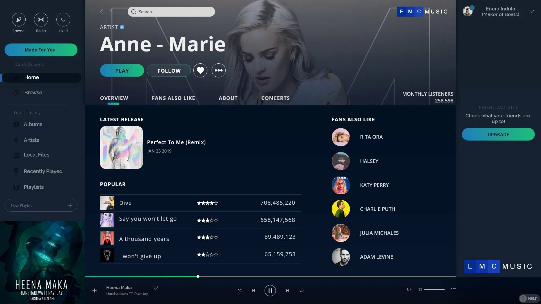
Task: Like Heena Maka with heart icon
Action: coord(156,288)
